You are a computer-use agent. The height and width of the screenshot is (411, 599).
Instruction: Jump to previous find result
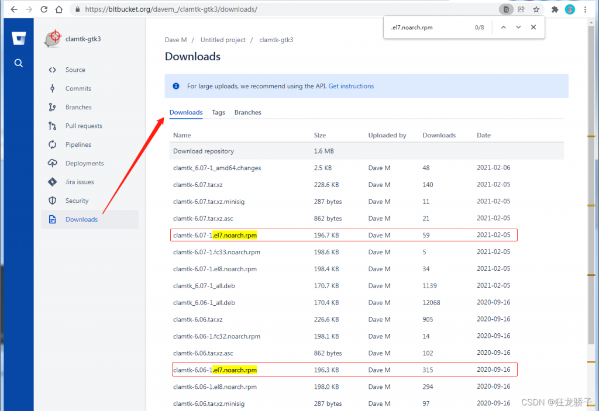click(x=503, y=27)
